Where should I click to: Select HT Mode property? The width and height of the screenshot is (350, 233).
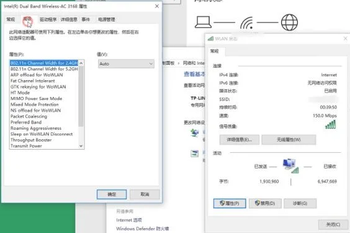coord(20,93)
